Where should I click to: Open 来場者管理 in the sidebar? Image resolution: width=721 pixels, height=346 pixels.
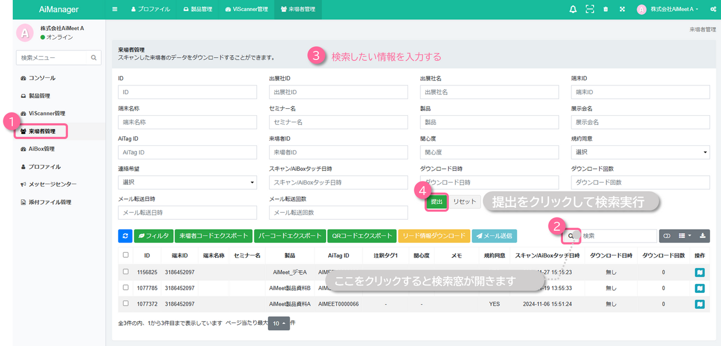point(42,131)
